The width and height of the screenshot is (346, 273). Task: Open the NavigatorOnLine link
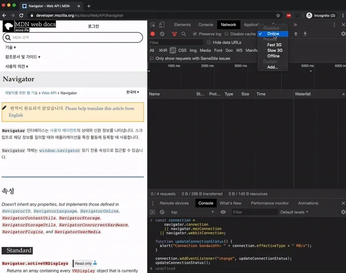point(99,211)
